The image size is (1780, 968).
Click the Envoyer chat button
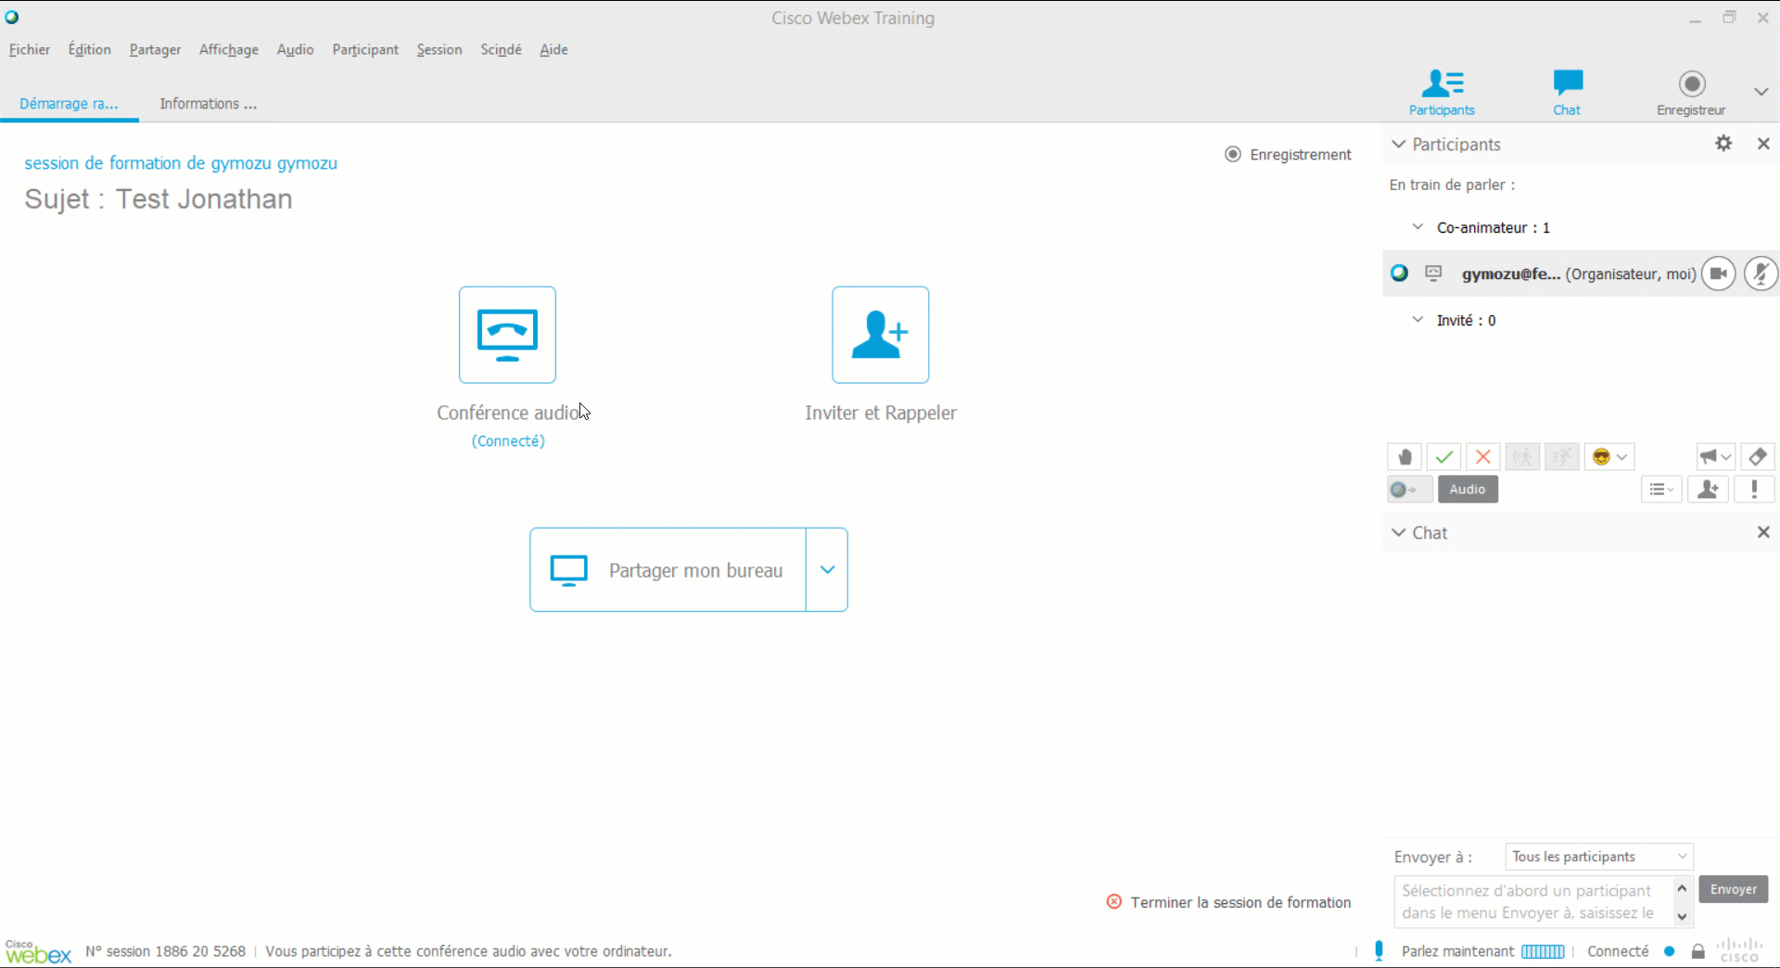click(1733, 889)
